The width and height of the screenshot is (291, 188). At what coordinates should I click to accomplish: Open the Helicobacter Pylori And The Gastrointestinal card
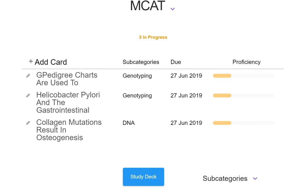(x=68, y=103)
